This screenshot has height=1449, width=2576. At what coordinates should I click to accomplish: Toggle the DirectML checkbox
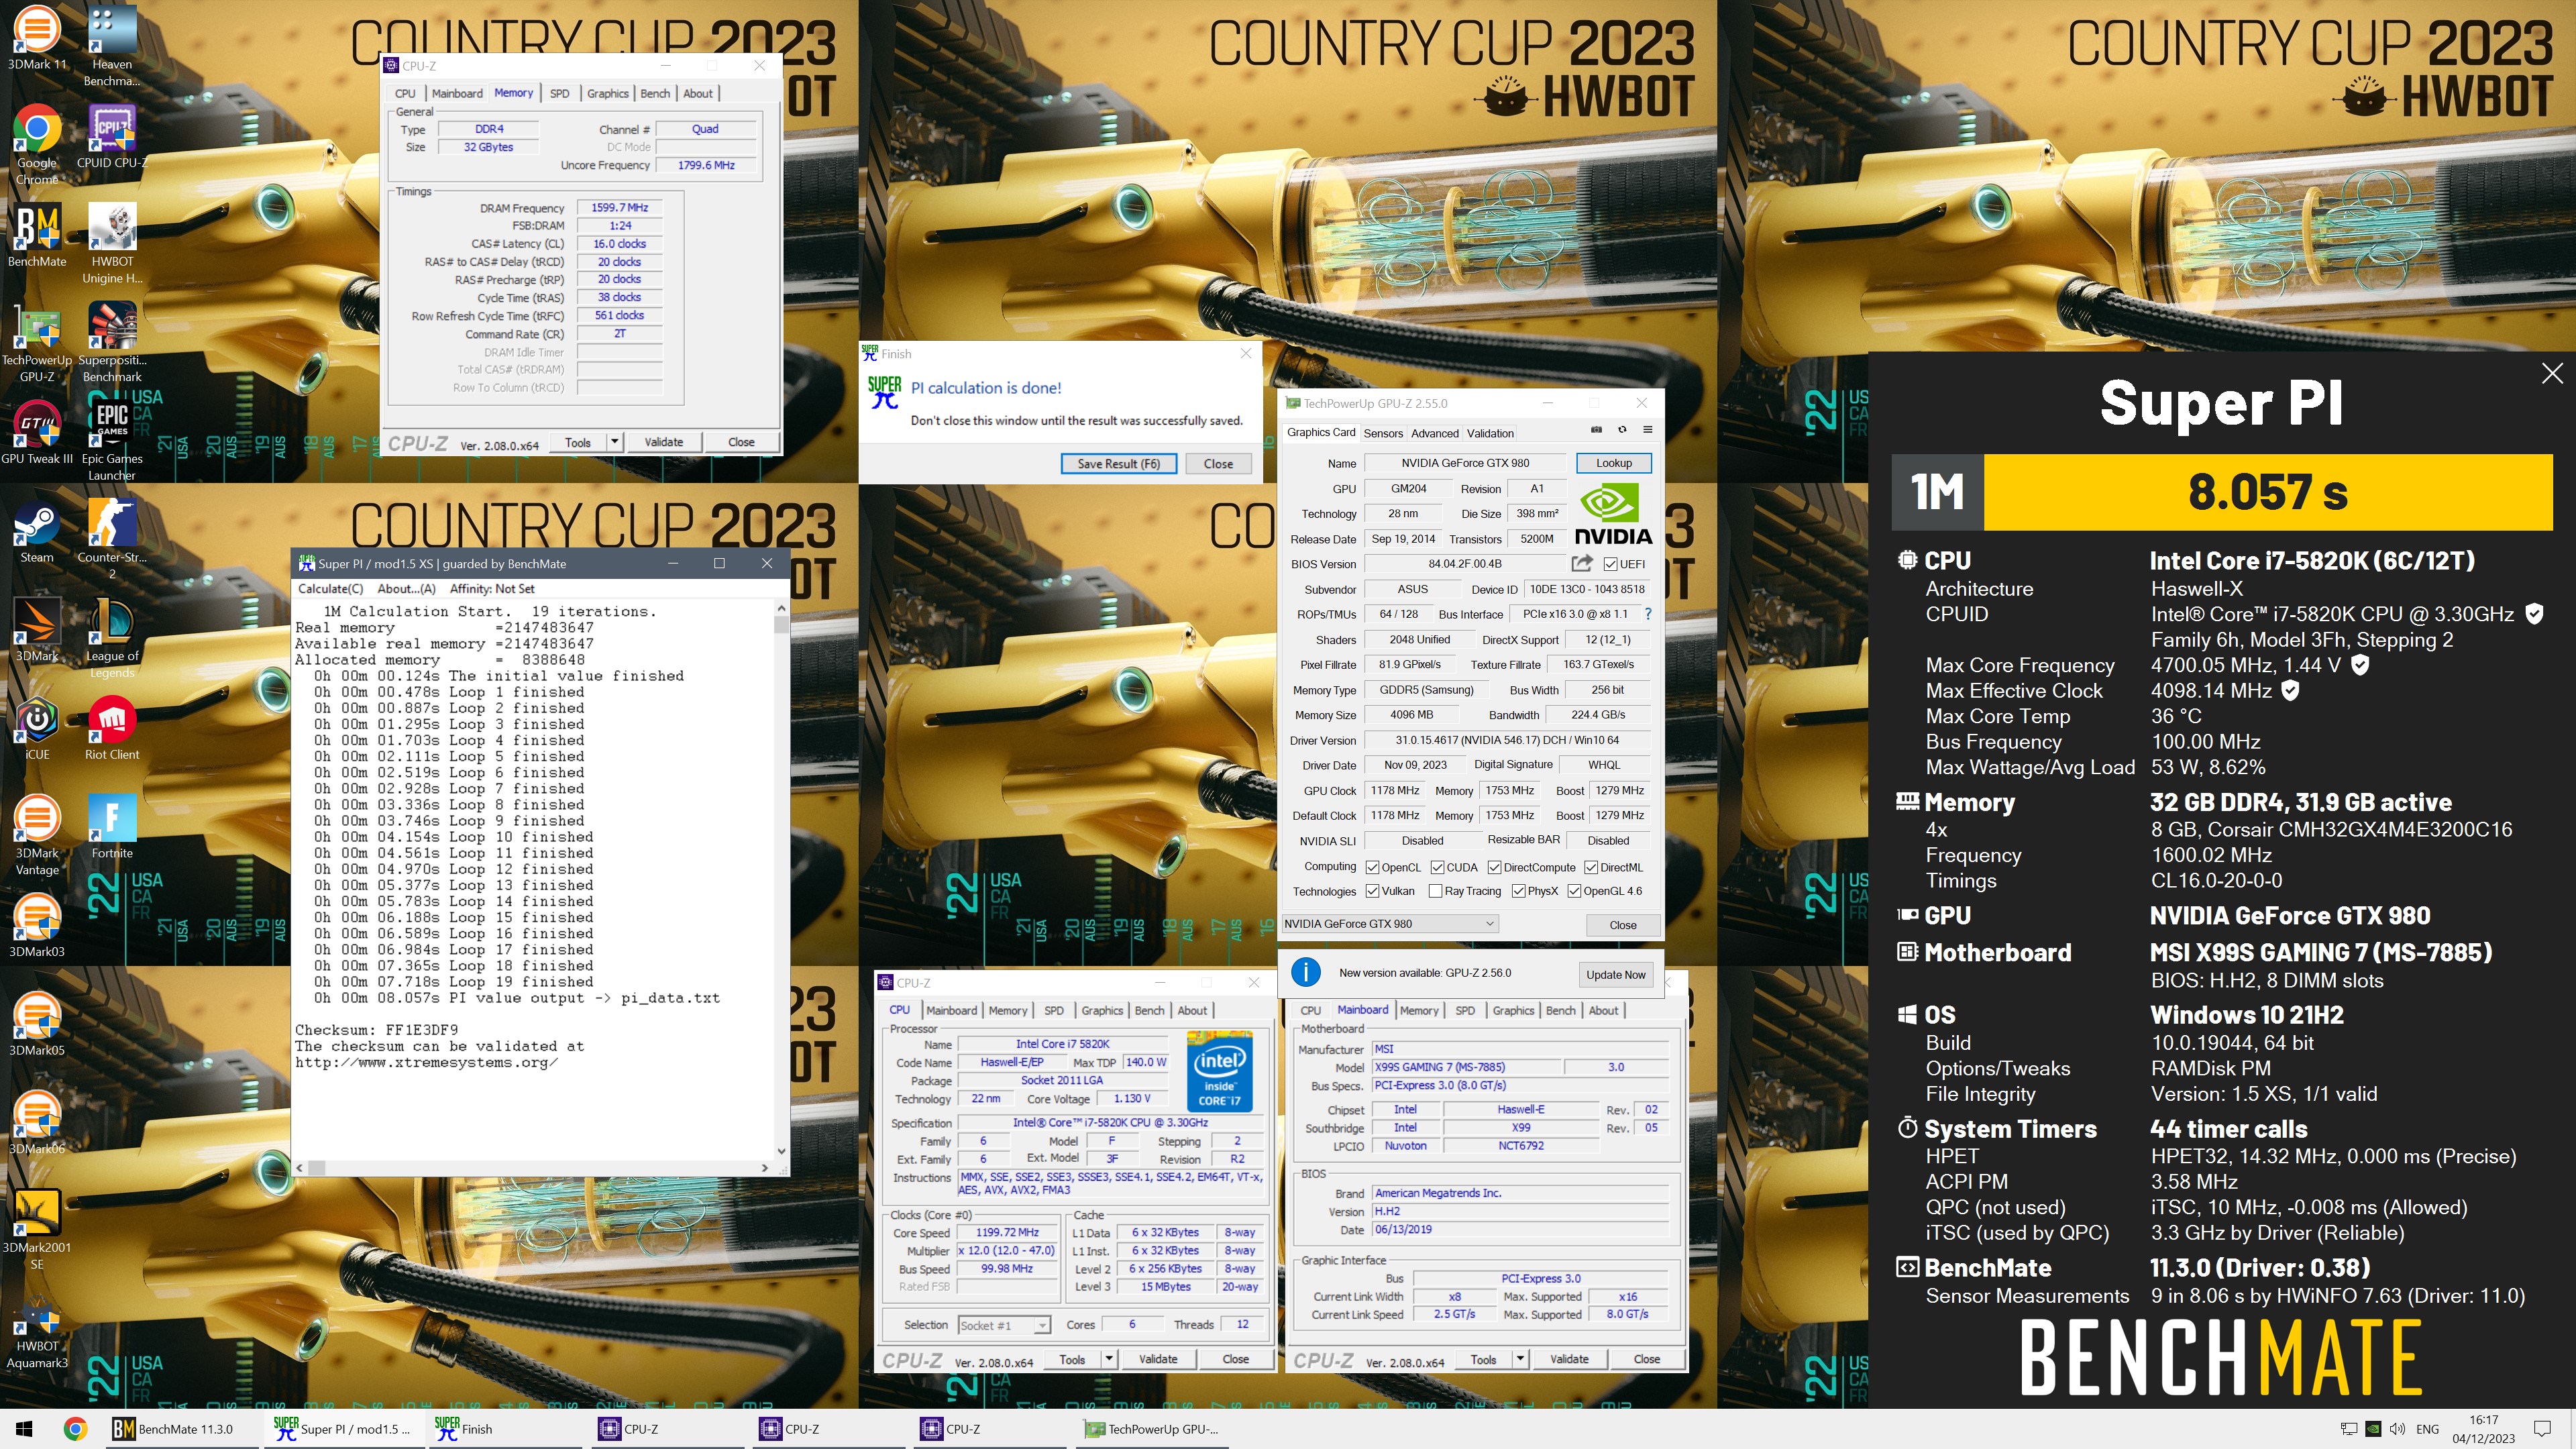[x=1591, y=867]
